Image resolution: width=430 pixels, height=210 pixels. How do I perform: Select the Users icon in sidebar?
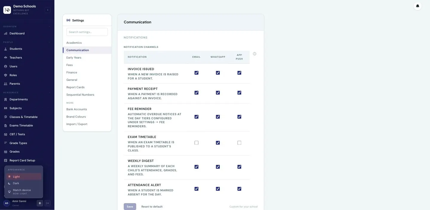5,66
